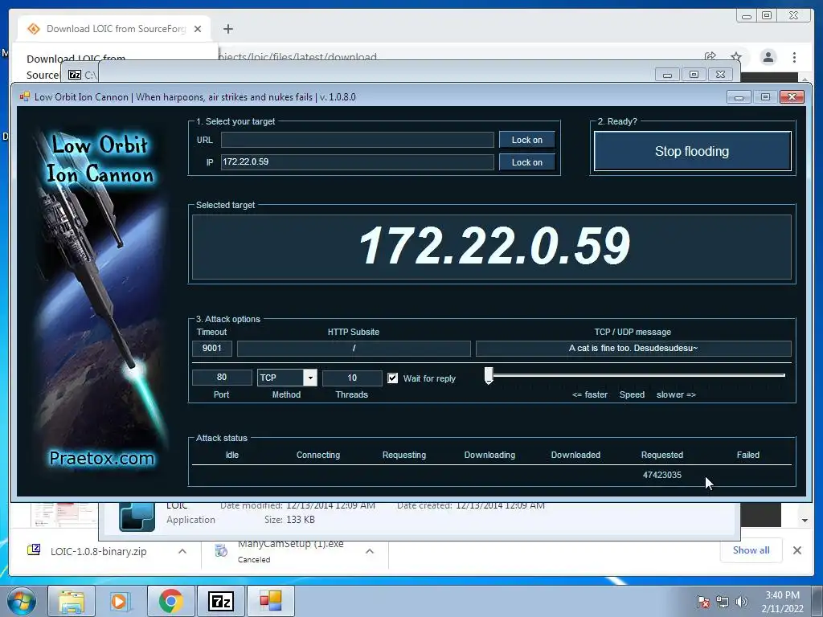Open the Chrome profile avatar icon
The width and height of the screenshot is (823, 617).
point(768,57)
